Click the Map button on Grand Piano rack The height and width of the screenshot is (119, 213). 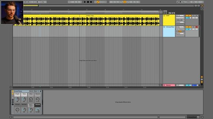[35, 91]
